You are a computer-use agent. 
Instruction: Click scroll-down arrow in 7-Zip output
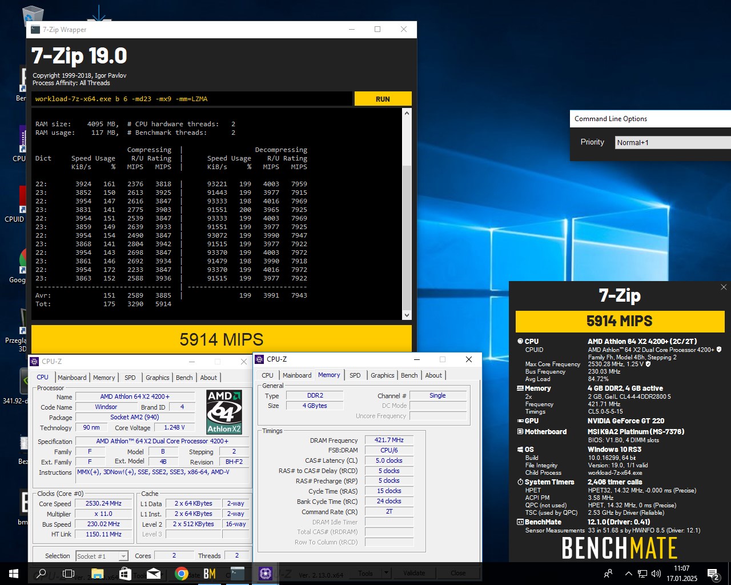click(407, 315)
